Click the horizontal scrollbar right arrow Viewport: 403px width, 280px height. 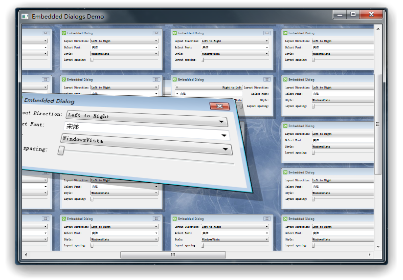point(369,255)
